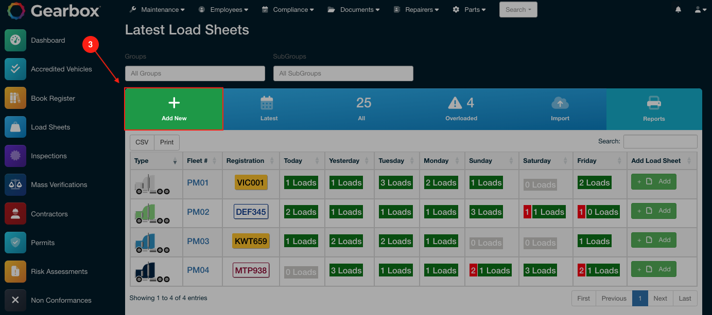Export the table using the CSV button
The image size is (712, 315).
click(x=142, y=142)
